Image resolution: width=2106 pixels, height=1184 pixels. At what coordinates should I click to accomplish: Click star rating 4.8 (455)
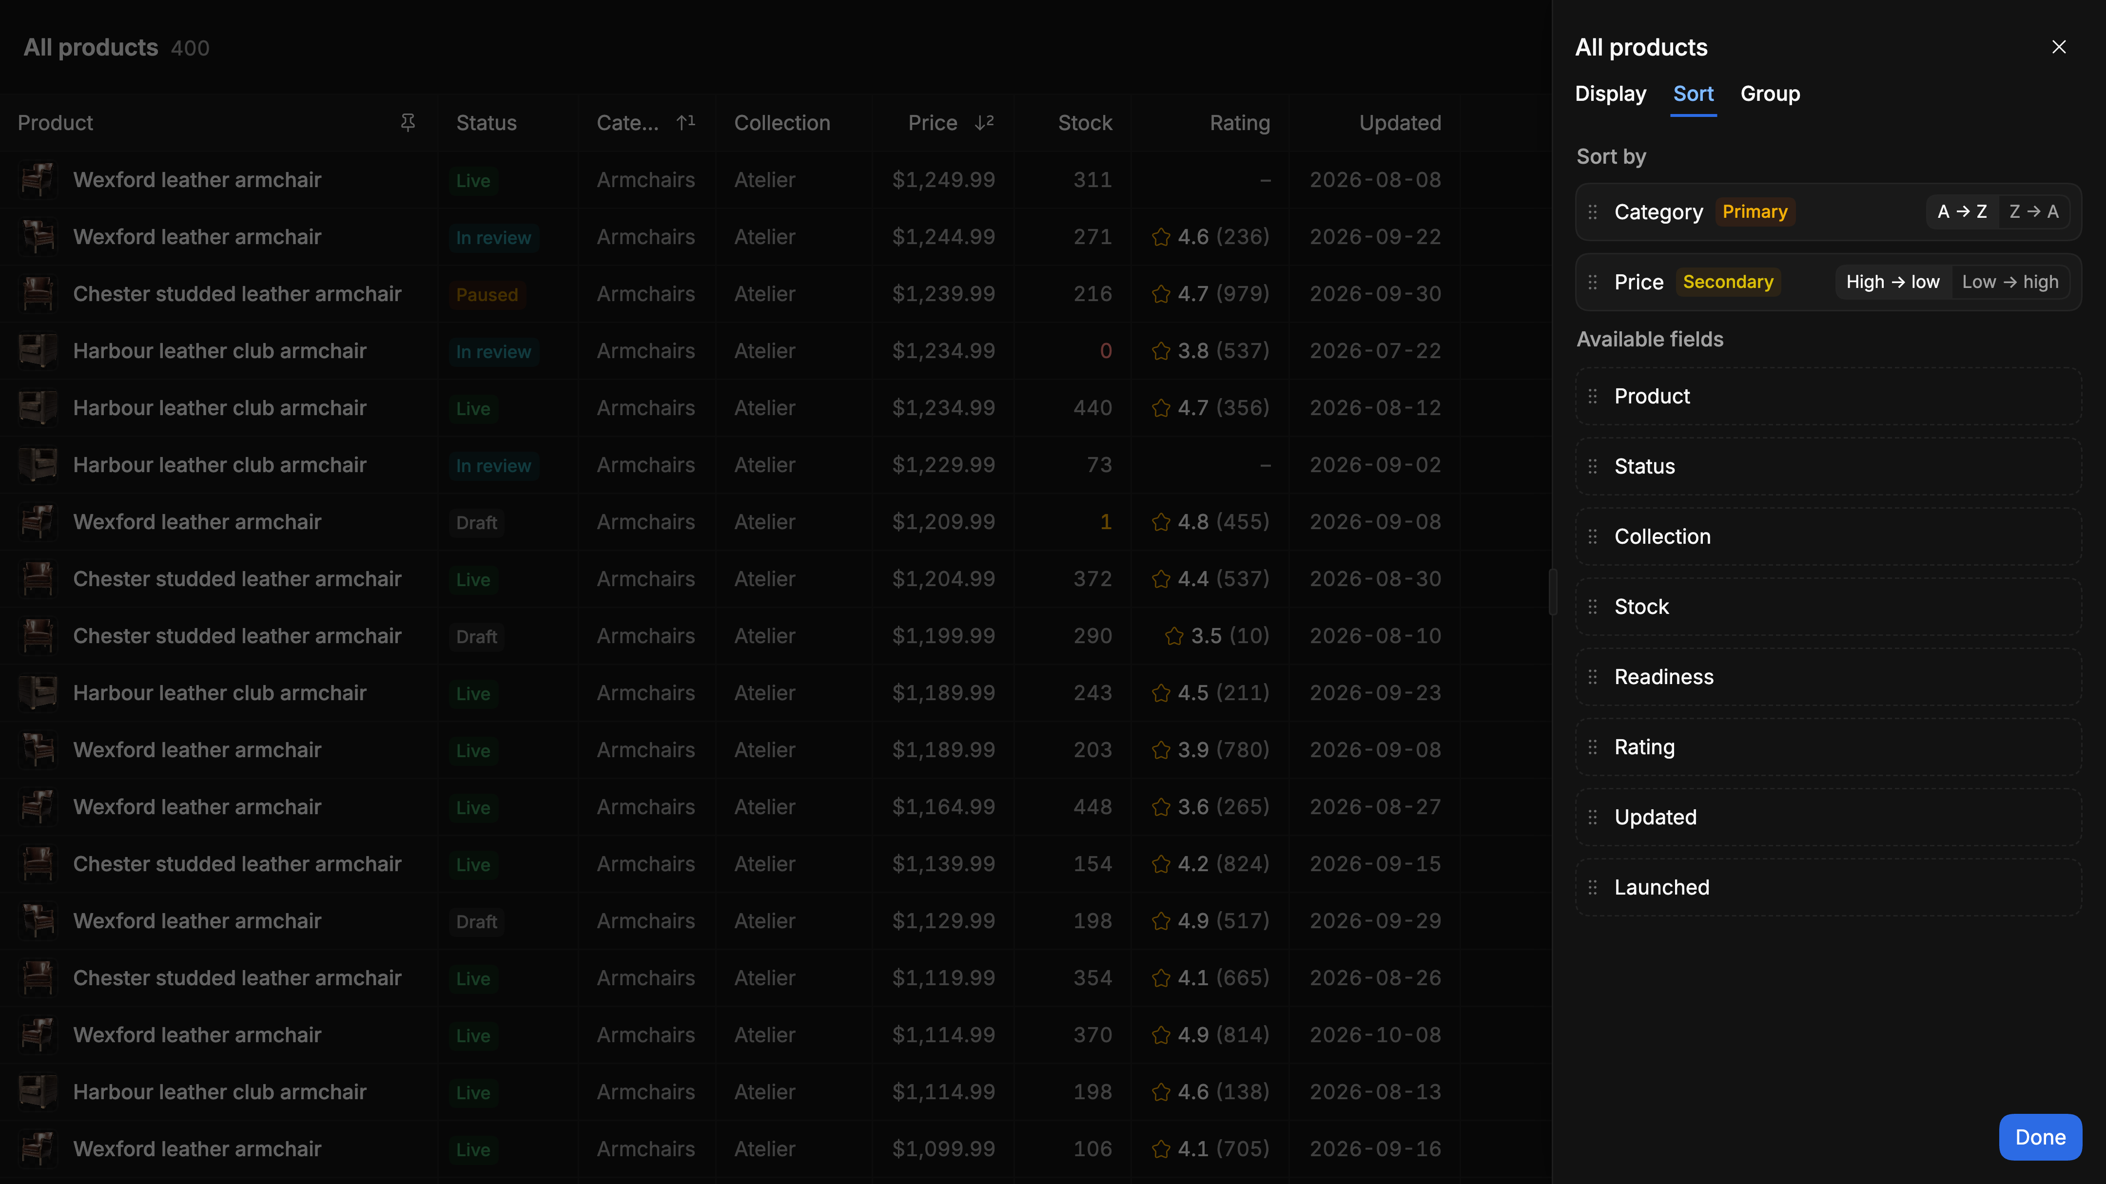(x=1210, y=522)
